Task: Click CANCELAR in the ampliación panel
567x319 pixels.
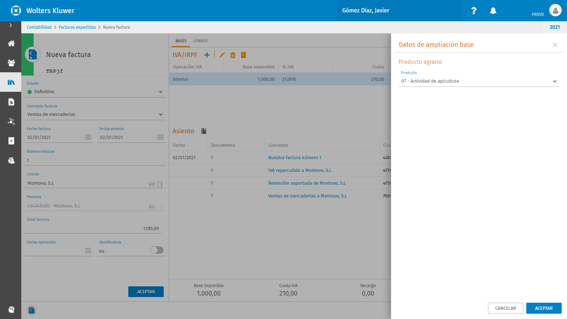Action: coord(506,308)
